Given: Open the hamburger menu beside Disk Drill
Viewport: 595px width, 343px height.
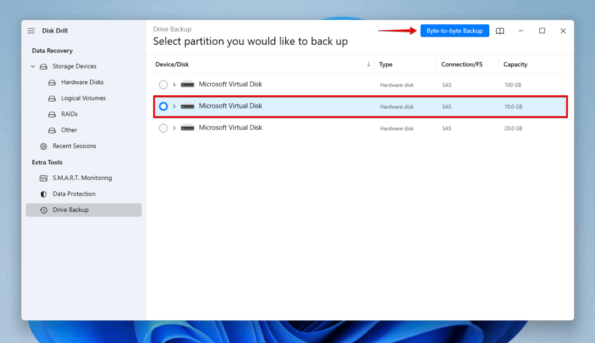Looking at the screenshot, I should click(x=31, y=31).
